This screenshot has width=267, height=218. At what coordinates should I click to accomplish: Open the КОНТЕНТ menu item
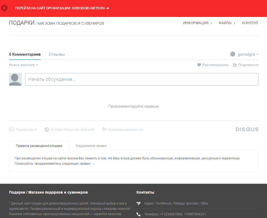pos(250,23)
